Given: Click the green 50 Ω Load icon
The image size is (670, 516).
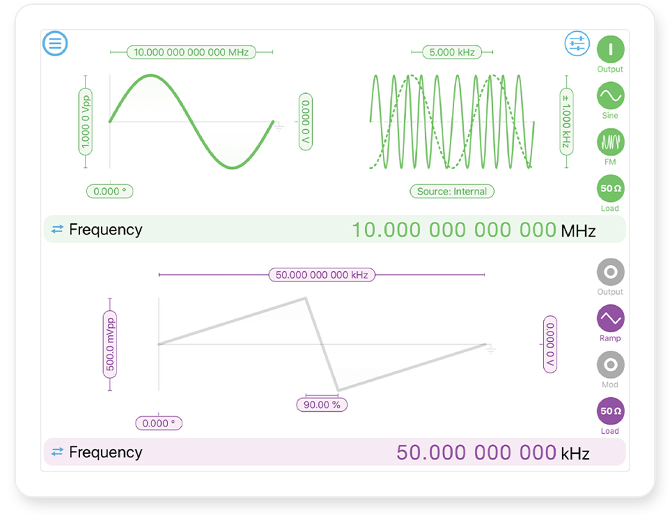Looking at the screenshot, I should coord(610,189).
